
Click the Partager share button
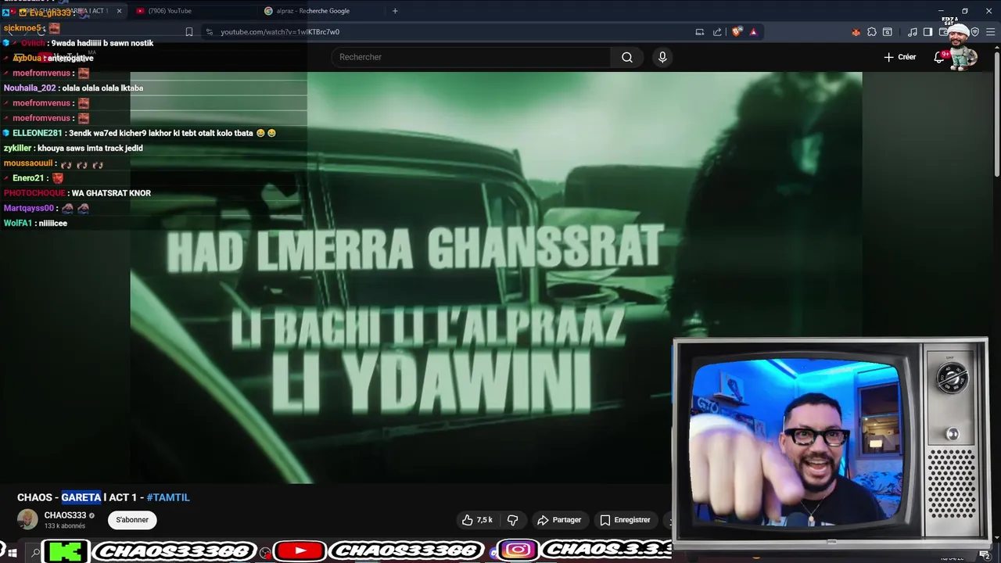point(559,520)
